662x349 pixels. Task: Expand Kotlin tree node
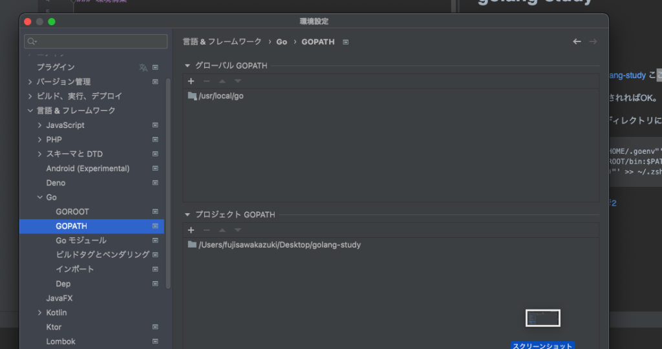[39, 313]
